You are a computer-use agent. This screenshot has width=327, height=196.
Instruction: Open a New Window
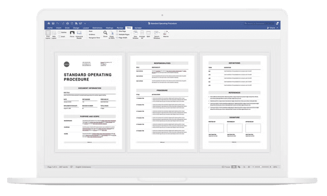[135, 34]
